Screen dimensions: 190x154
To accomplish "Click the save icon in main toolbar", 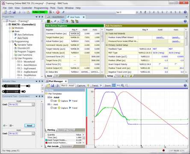I will [14, 12].
